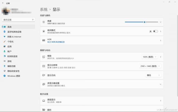The height and width of the screenshot is (112, 178).
Task: Select 帐户 in the sidebar
Action: (x=19, y=51)
